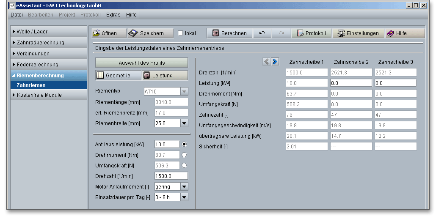Click the undo arrow icon
Screen dimensions: 436x216
coord(262,33)
